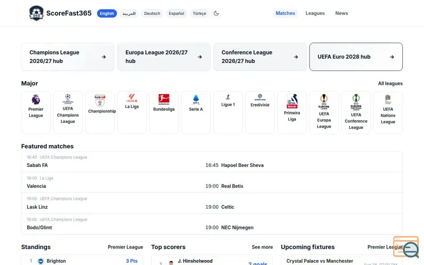Image resolution: width=424 pixels, height=265 pixels.
Task: Open UEFA Euro 2028 hub link
Action: 356,57
